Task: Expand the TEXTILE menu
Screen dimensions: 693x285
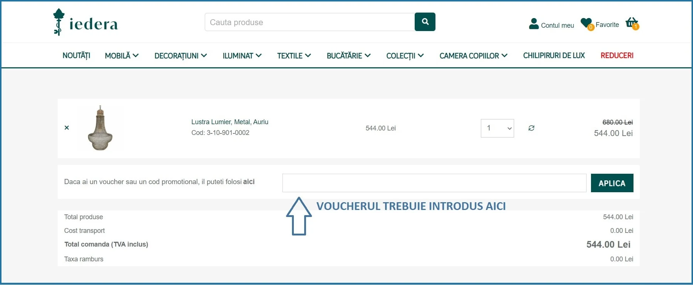Action: pos(294,55)
